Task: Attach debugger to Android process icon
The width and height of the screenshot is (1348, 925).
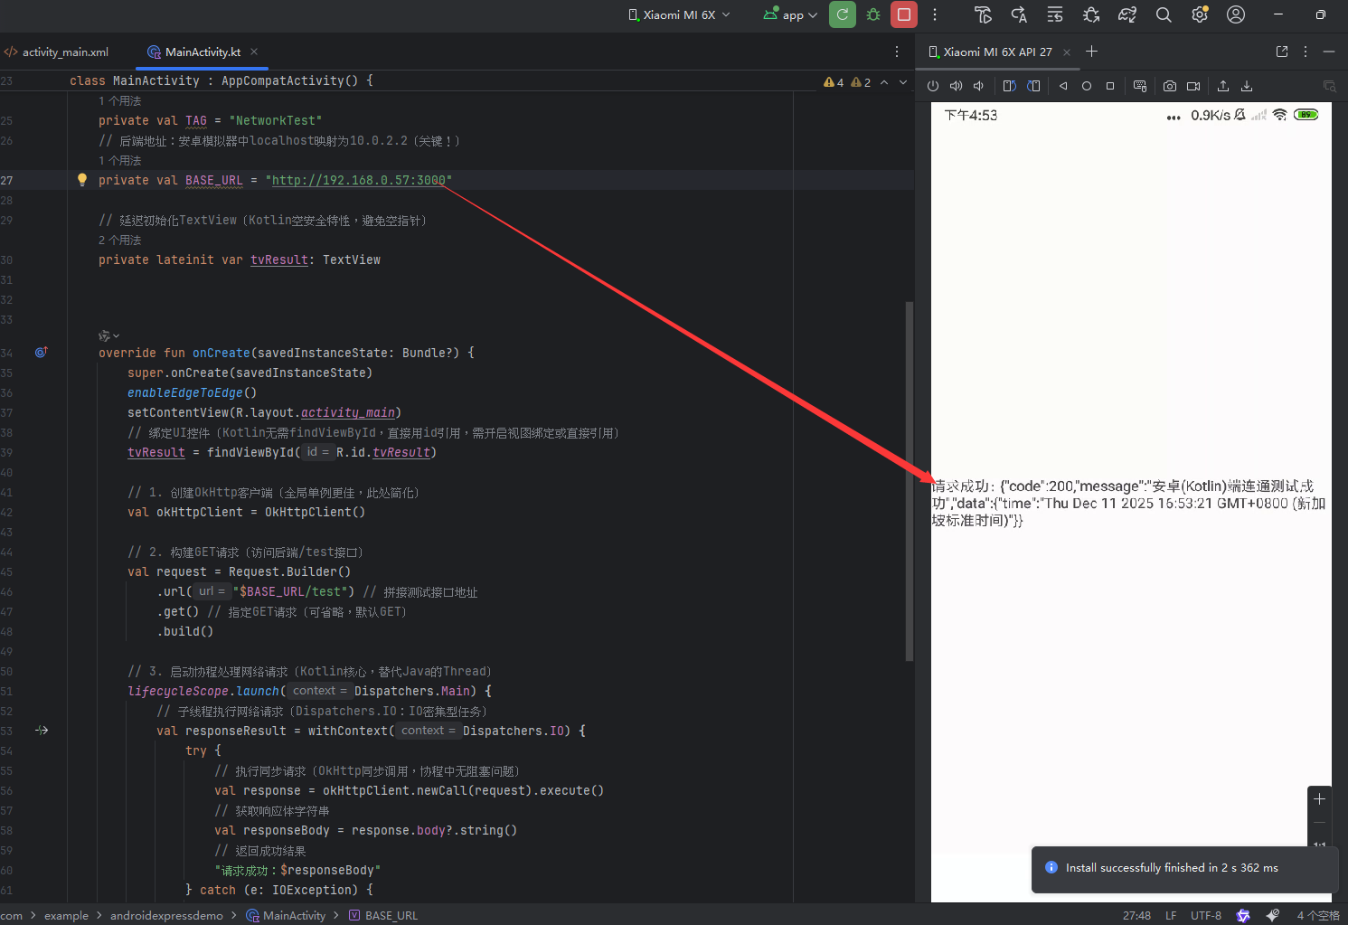Action: (x=1091, y=14)
